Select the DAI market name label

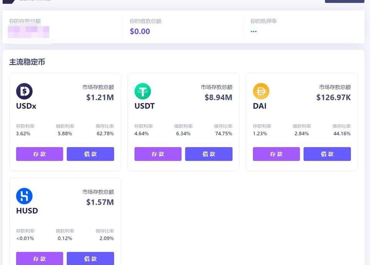pos(260,106)
